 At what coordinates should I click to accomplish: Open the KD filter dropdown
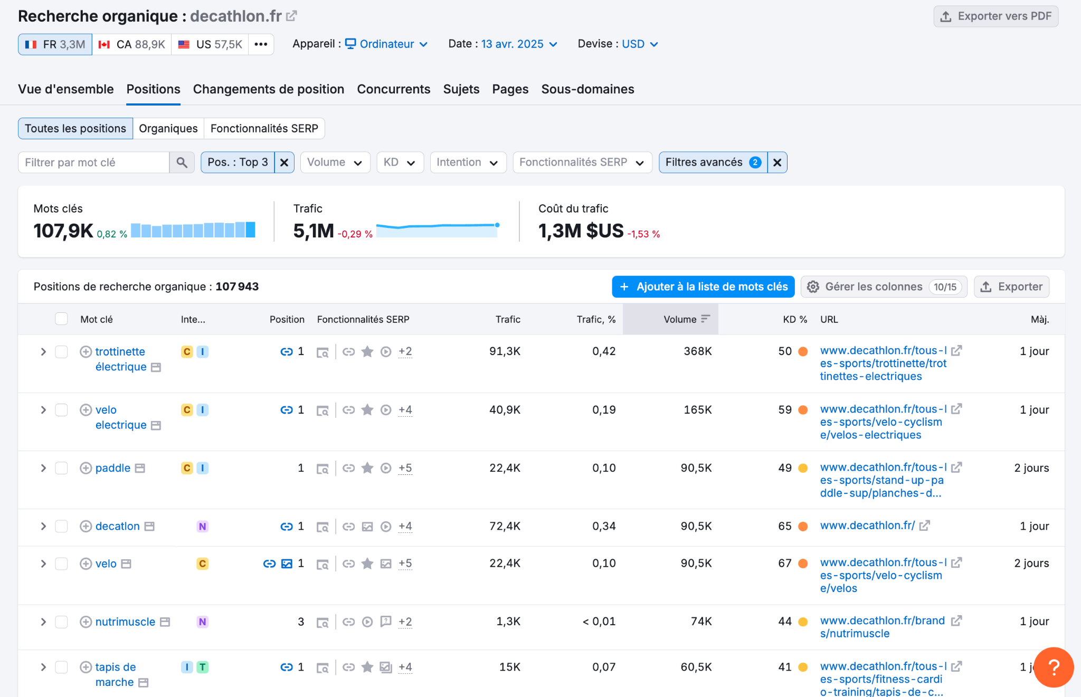tap(400, 163)
